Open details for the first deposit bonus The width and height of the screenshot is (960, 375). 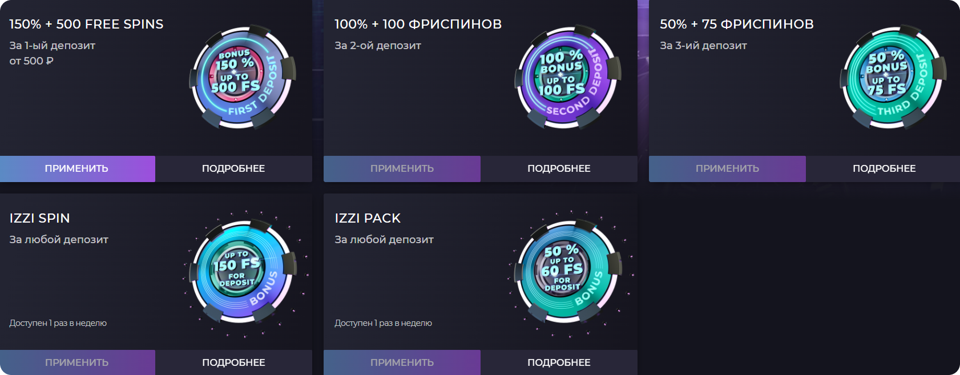coord(233,168)
